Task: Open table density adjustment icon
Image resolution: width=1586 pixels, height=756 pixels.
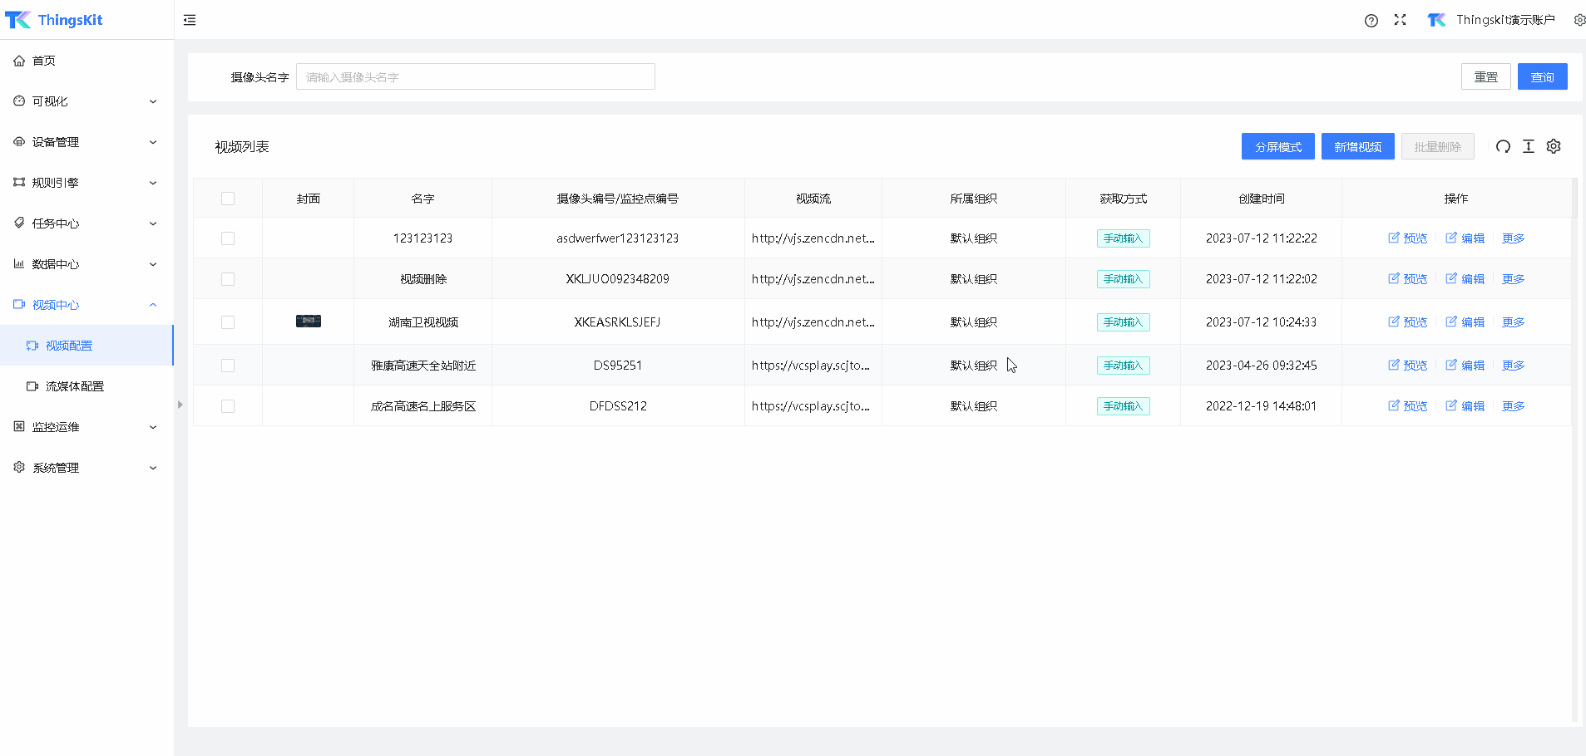Action: [1529, 146]
